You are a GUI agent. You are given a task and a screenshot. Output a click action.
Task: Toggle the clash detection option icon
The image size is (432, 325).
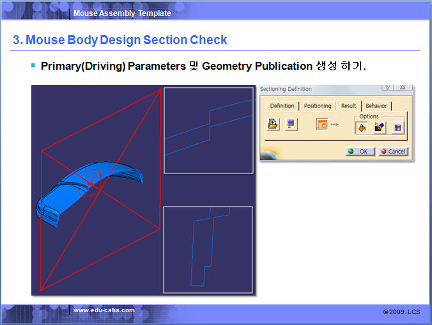[380, 127]
